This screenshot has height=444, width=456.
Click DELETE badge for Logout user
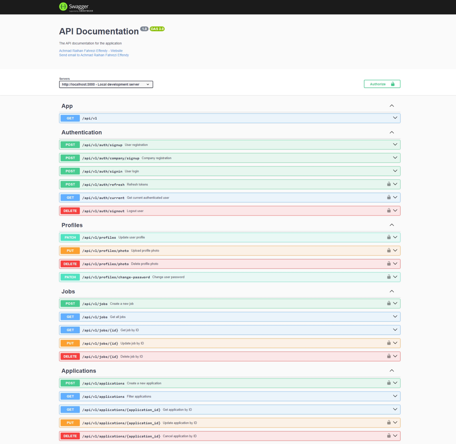click(x=70, y=211)
